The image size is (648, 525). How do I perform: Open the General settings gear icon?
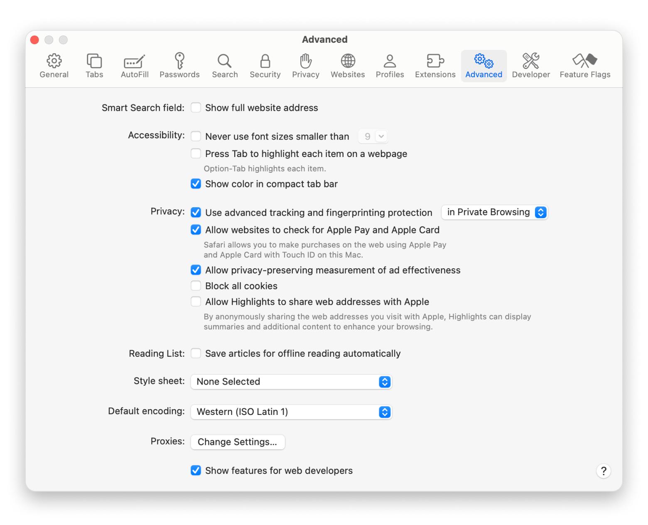coord(54,61)
